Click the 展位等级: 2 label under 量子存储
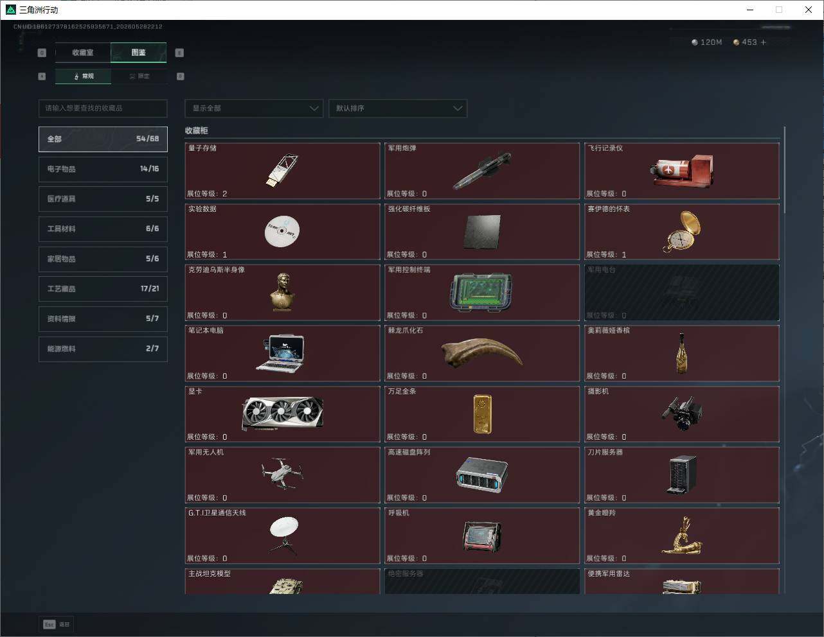The height and width of the screenshot is (637, 824). tap(207, 193)
